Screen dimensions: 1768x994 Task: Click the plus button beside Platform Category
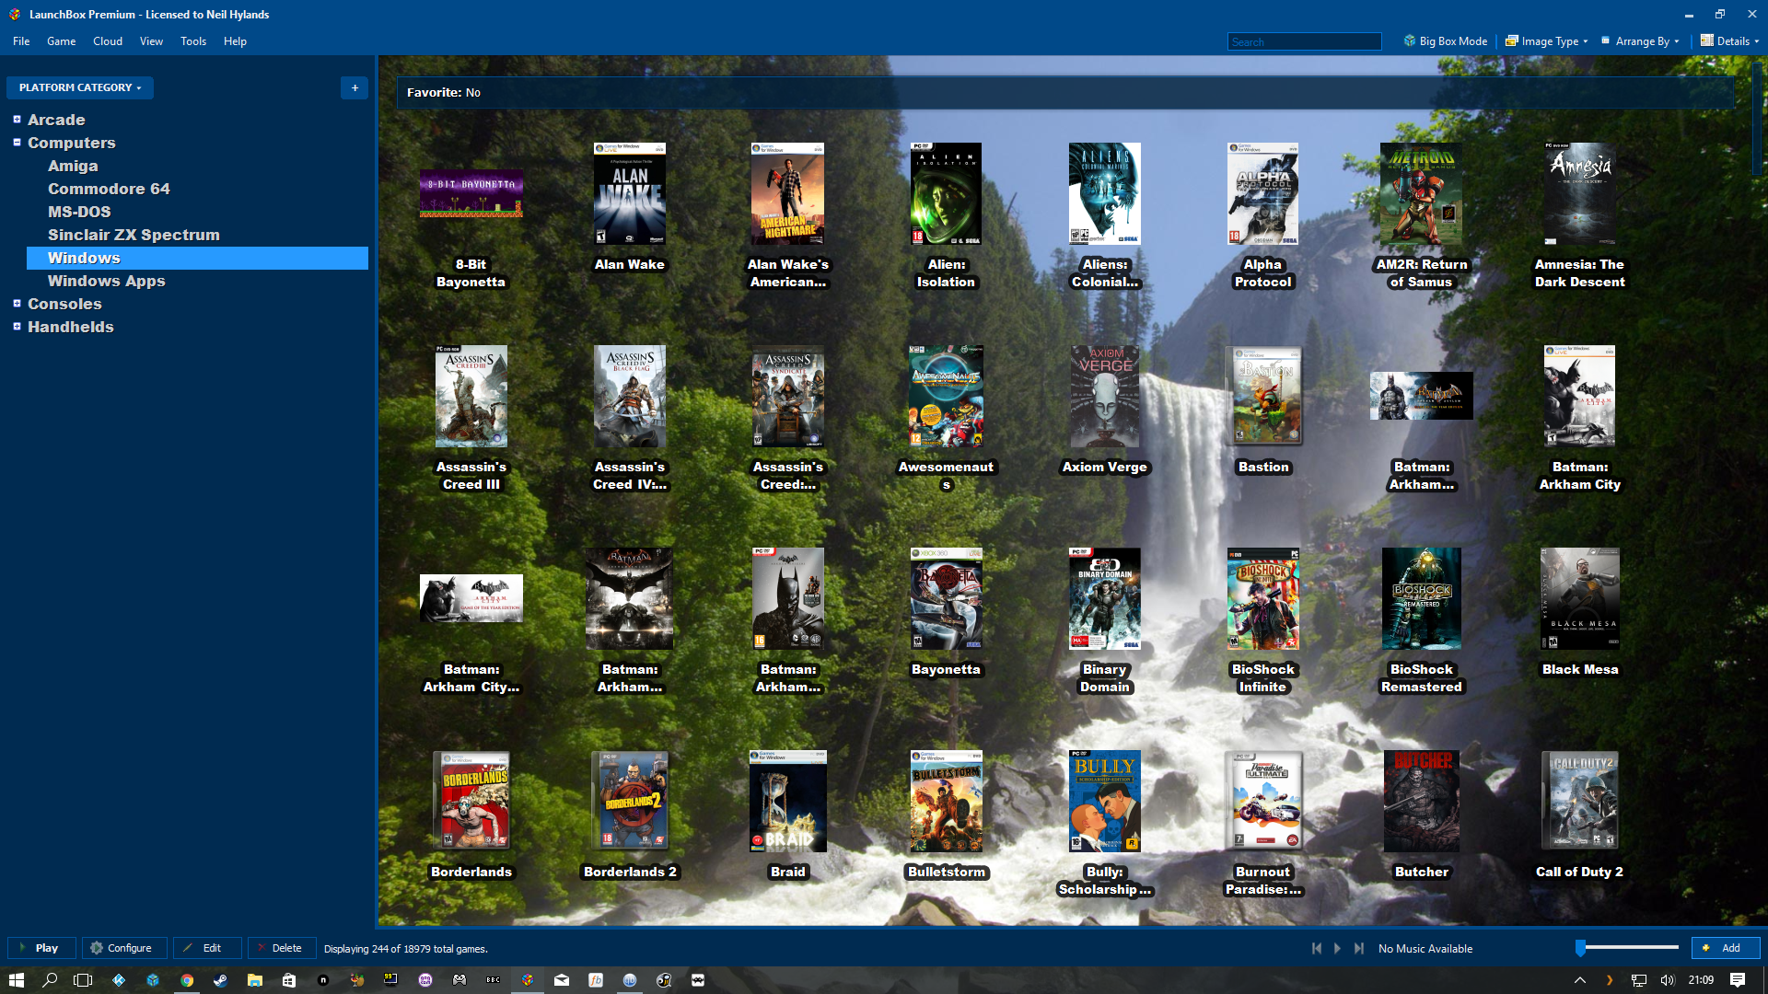[x=355, y=87]
